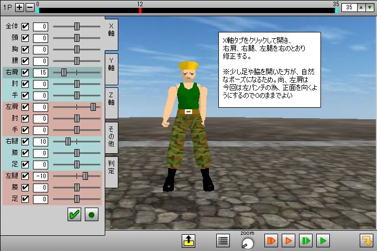Image resolution: width=377 pixels, height=251 pixels.
Task: Click the 右肩 row label
Action: pos(12,72)
